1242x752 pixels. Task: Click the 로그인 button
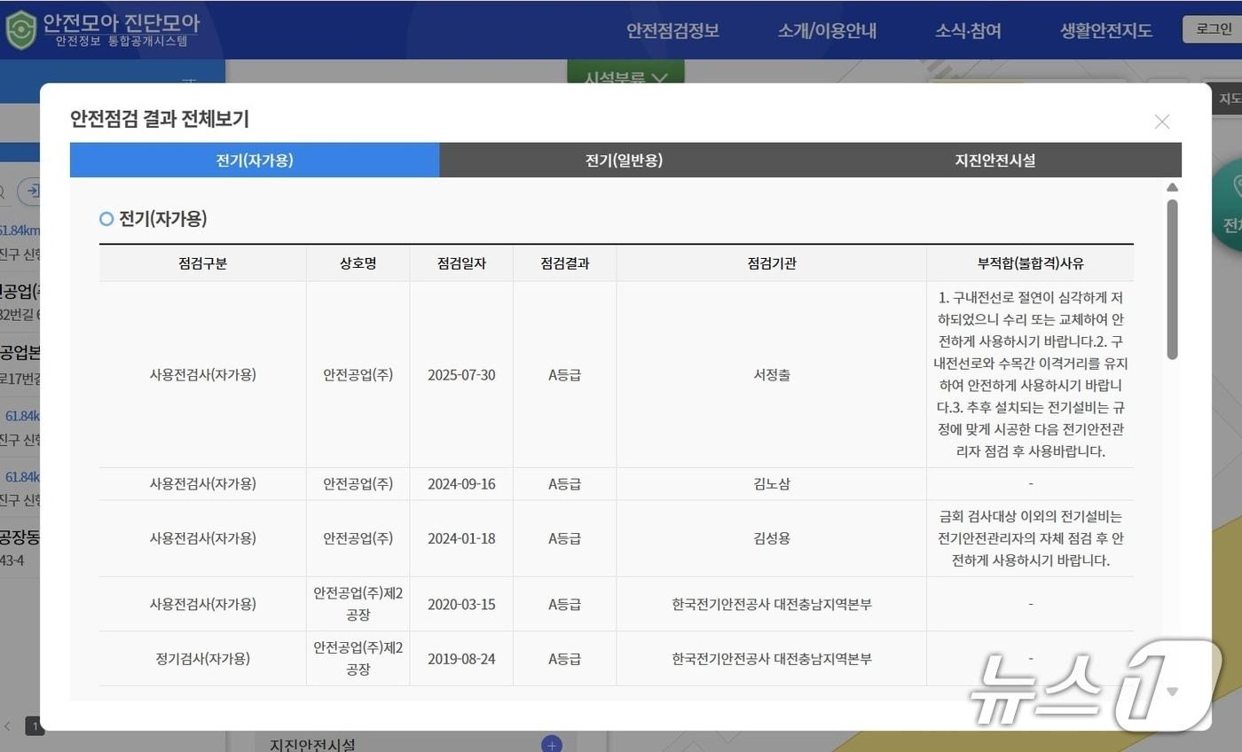coord(1217,29)
